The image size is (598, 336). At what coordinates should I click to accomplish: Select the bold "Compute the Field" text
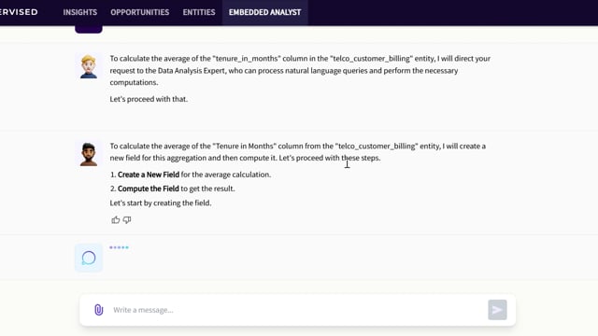coord(148,189)
